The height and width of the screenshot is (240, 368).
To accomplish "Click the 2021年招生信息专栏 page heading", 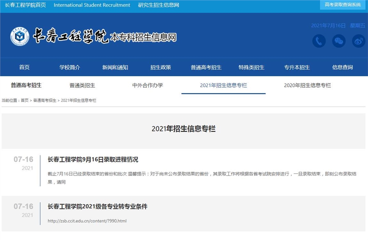I will coord(184,129).
